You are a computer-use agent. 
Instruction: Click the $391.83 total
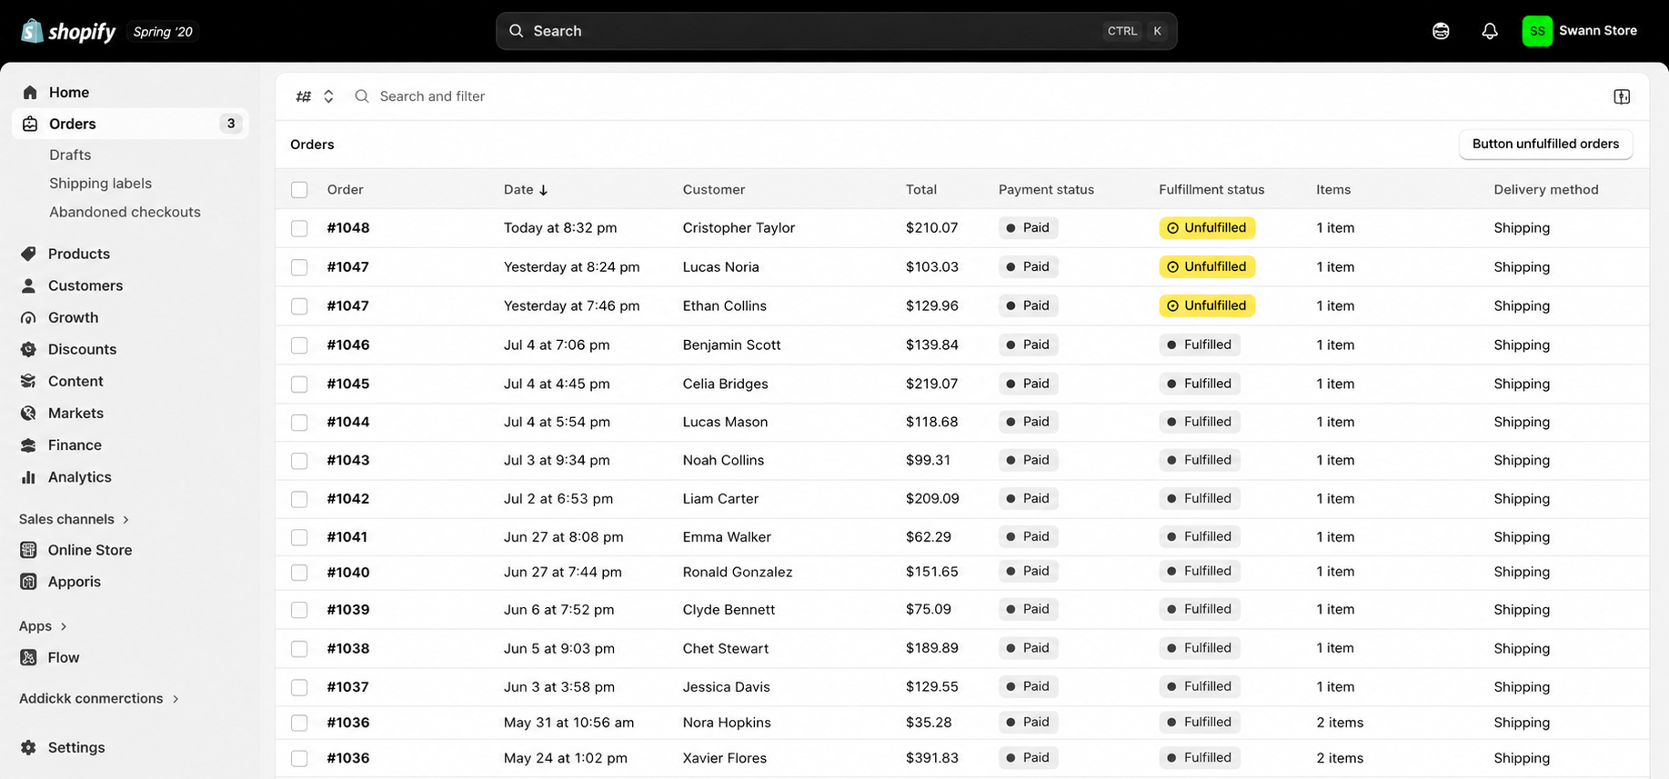932,758
